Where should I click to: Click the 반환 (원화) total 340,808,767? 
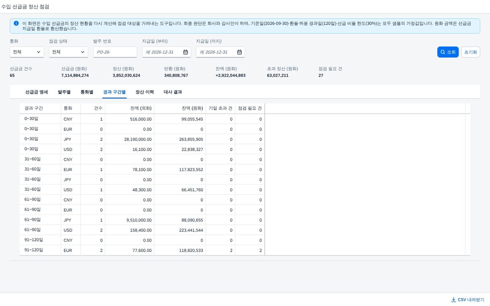pos(176,75)
